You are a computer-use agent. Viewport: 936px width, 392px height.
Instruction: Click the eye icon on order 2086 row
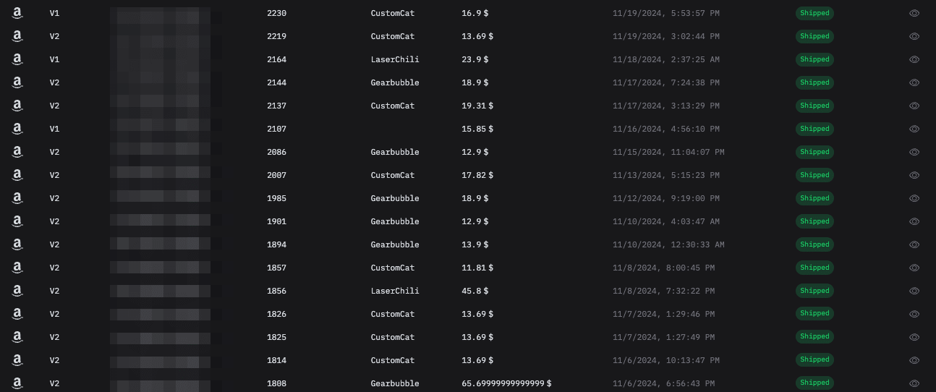tap(914, 152)
